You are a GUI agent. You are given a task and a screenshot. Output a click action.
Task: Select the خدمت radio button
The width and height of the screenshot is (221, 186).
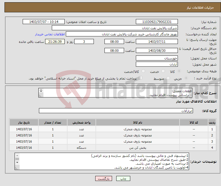click(163, 71)
